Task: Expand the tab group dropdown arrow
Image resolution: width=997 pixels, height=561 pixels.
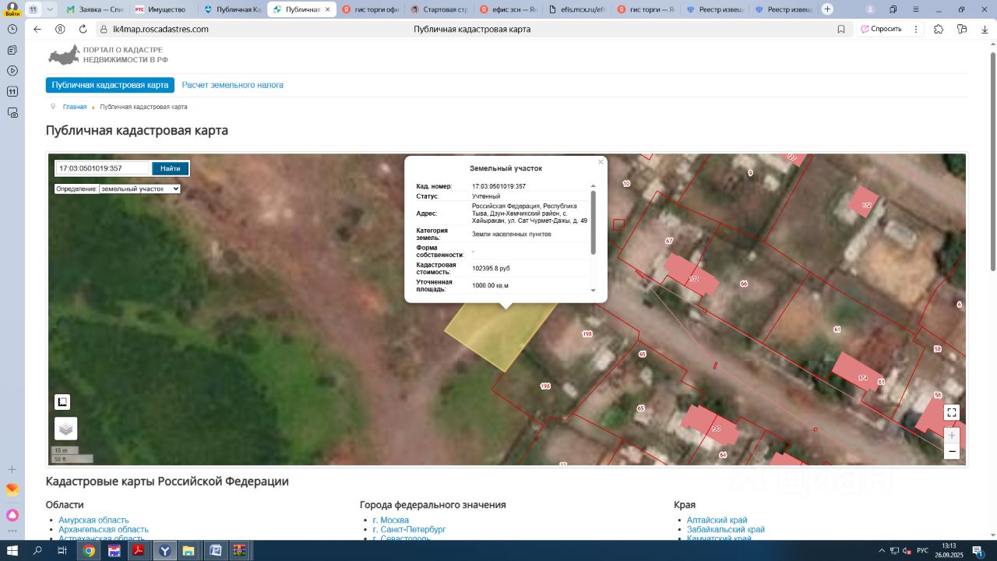Action: (51, 9)
